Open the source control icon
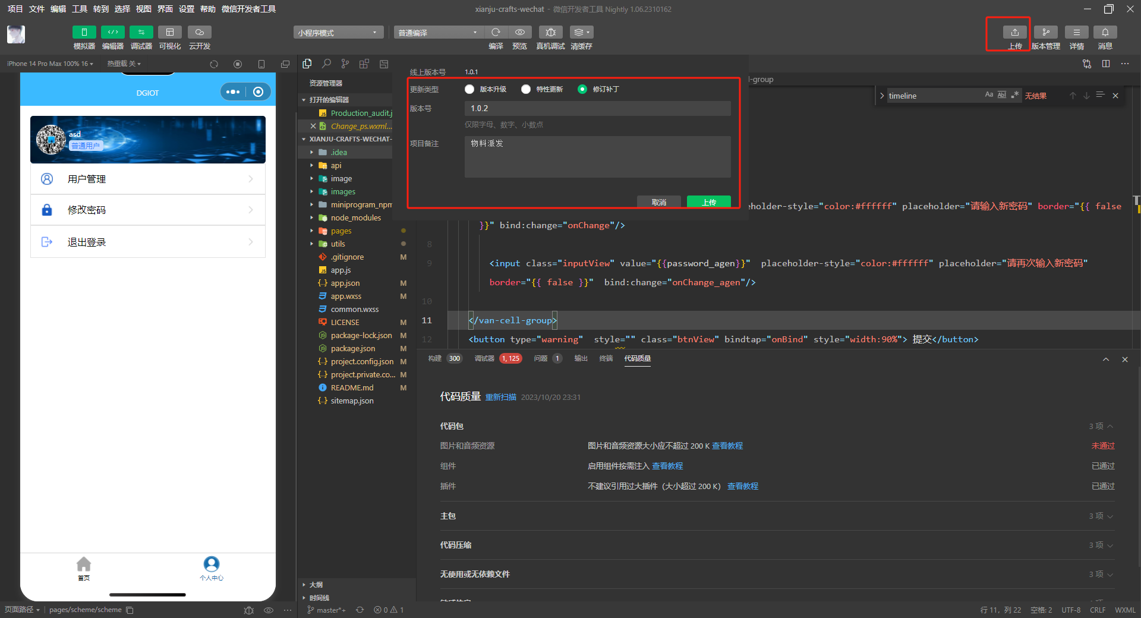Image resolution: width=1141 pixels, height=618 pixels. pyautogui.click(x=345, y=64)
